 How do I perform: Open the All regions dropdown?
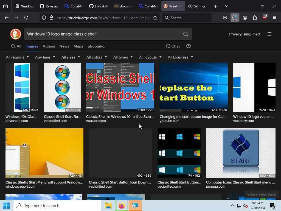17,57
